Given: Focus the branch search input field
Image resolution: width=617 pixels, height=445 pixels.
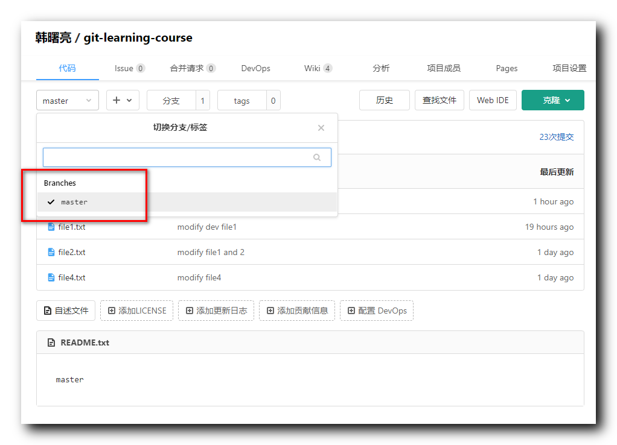Looking at the screenshot, I should coord(187,157).
